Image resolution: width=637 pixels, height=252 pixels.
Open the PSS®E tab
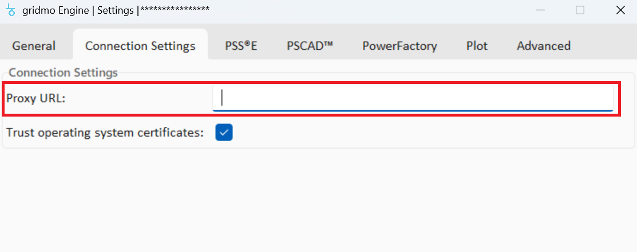(x=241, y=46)
